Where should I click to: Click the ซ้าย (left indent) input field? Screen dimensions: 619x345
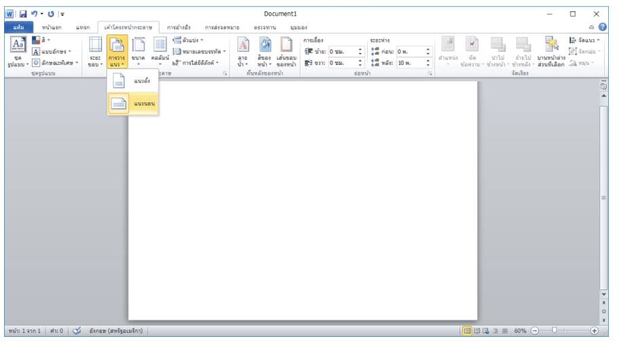[343, 52]
